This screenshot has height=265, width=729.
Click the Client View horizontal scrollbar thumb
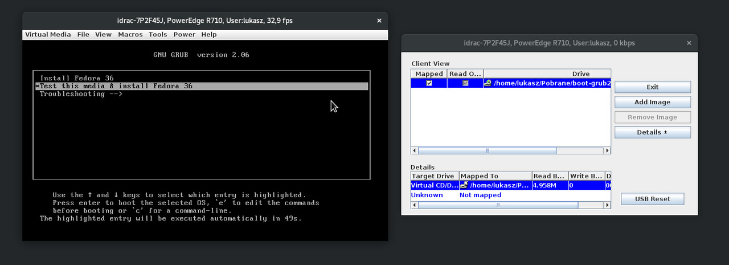(487, 150)
